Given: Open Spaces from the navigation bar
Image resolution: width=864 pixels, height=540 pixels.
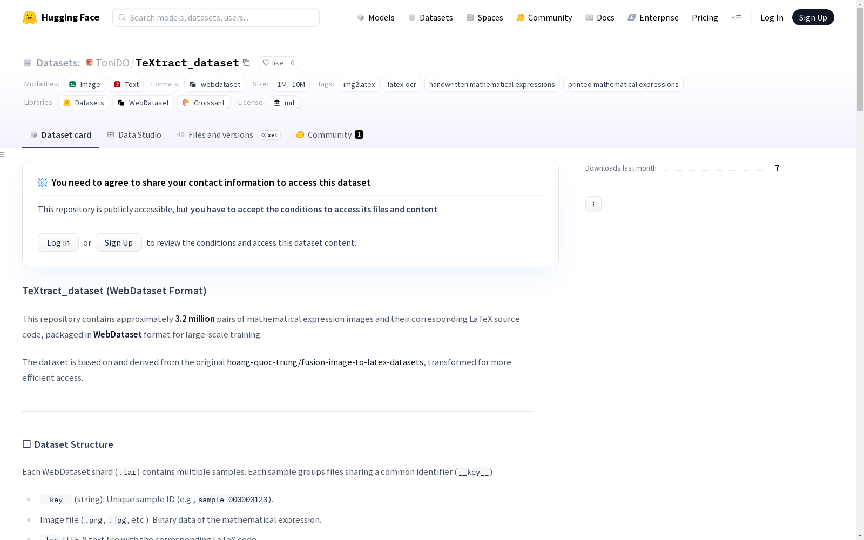Looking at the screenshot, I should pyautogui.click(x=485, y=17).
